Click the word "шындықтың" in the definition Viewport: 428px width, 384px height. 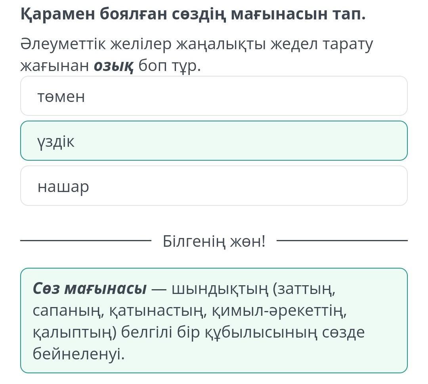tap(220, 288)
